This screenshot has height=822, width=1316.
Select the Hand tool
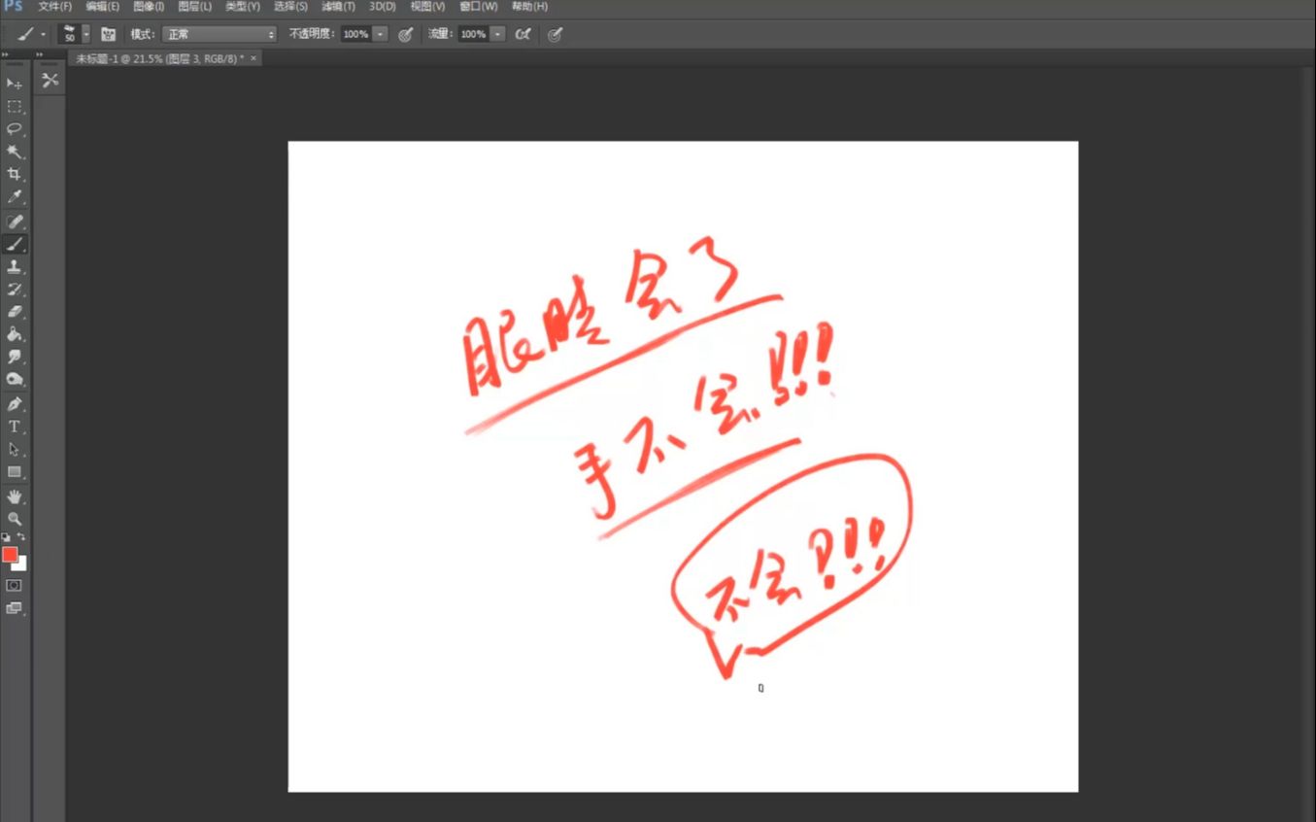(15, 497)
